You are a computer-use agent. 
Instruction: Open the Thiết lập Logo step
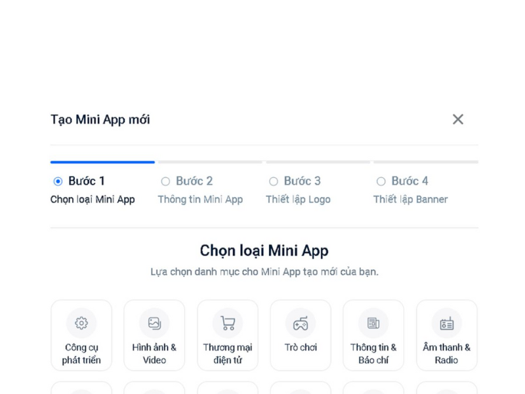click(298, 199)
